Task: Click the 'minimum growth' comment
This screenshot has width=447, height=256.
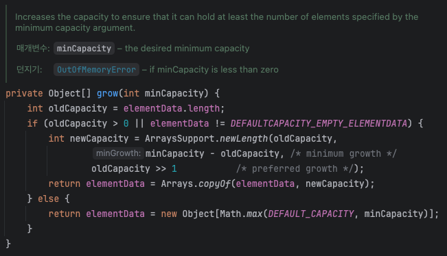Action: tap(343, 154)
